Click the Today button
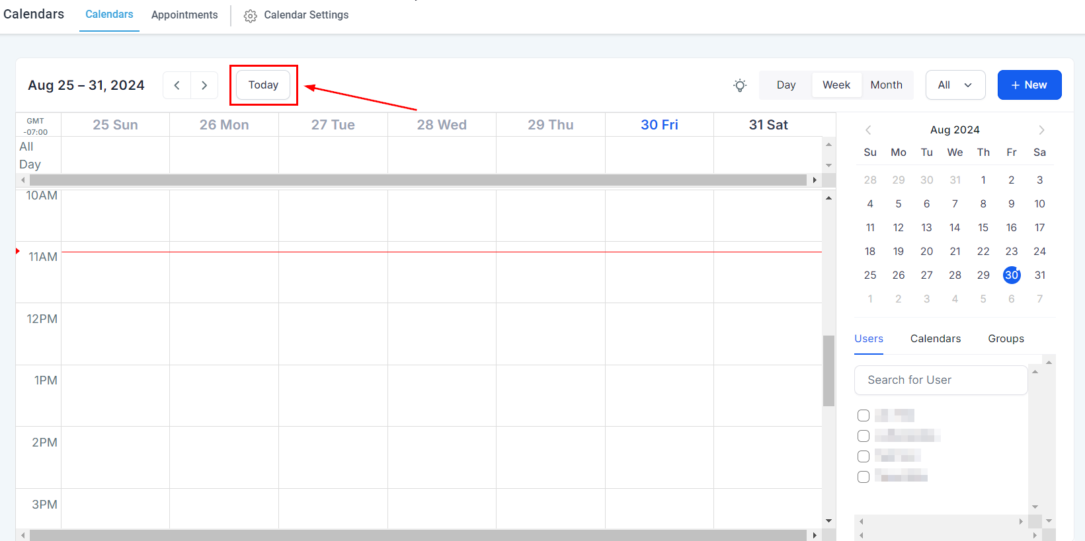1085x541 pixels. (x=263, y=85)
